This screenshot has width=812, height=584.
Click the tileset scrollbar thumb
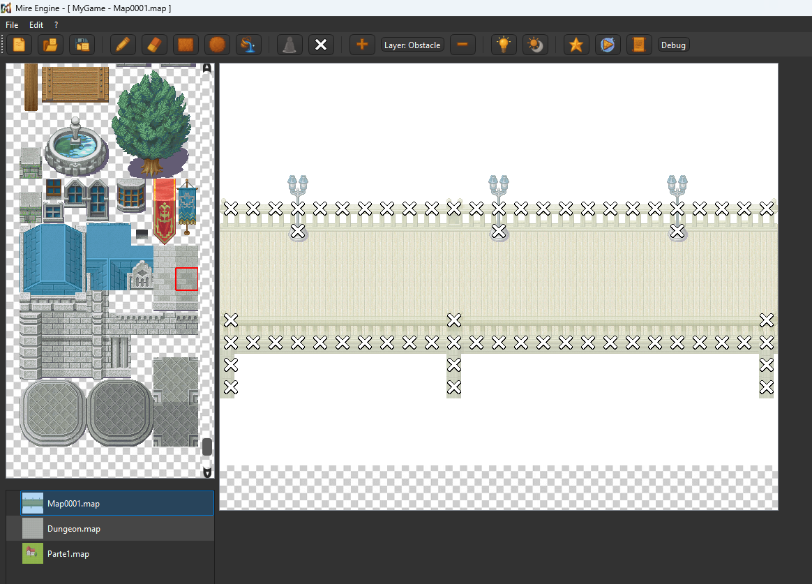coord(207,447)
